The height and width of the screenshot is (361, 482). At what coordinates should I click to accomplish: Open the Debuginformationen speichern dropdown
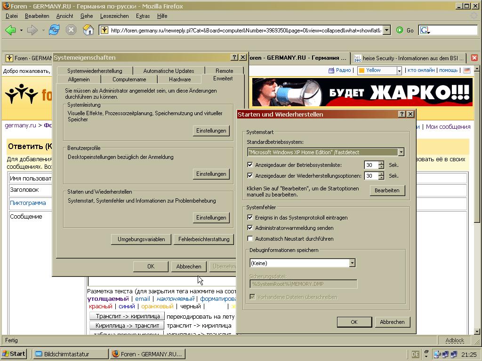pos(352,263)
